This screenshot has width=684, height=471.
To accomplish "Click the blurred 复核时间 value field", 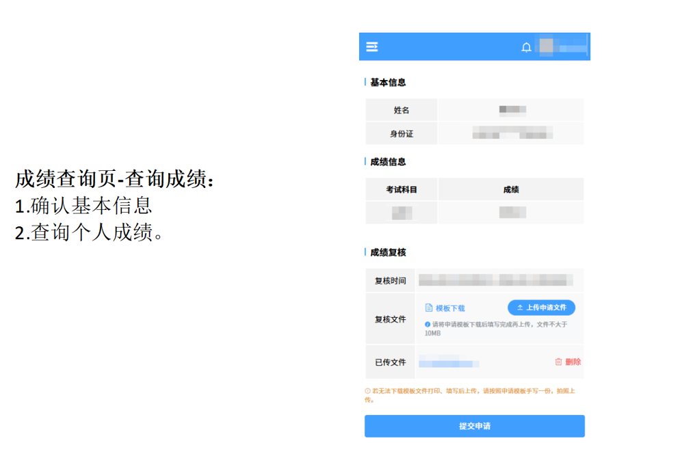I will tap(496, 280).
